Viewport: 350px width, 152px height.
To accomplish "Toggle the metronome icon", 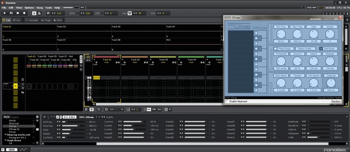I will tap(40, 13).
